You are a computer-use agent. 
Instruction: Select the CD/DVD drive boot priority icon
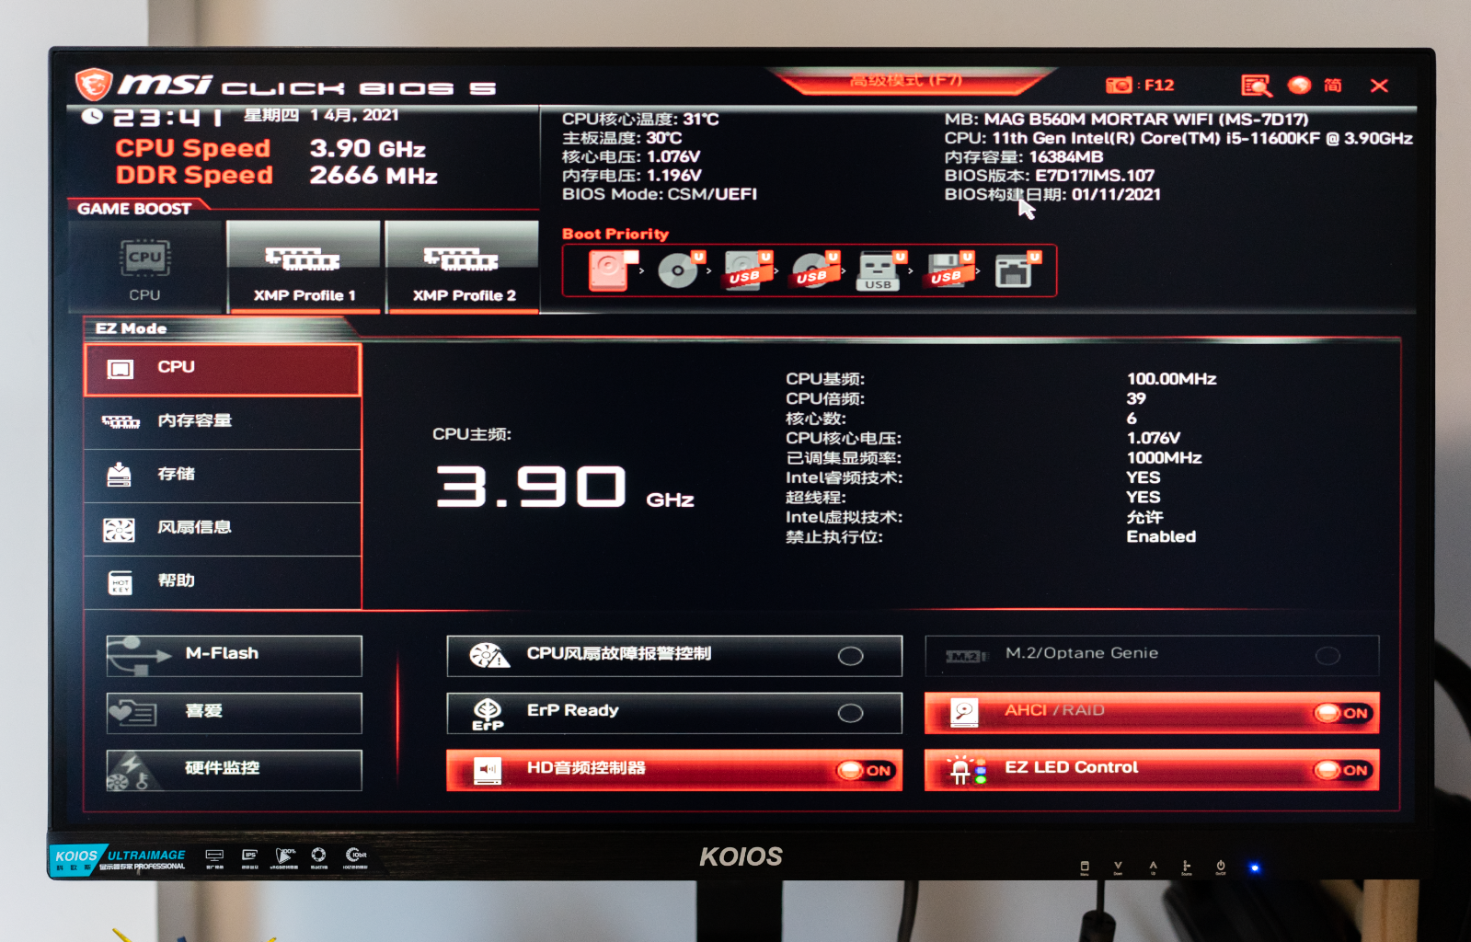click(x=680, y=270)
